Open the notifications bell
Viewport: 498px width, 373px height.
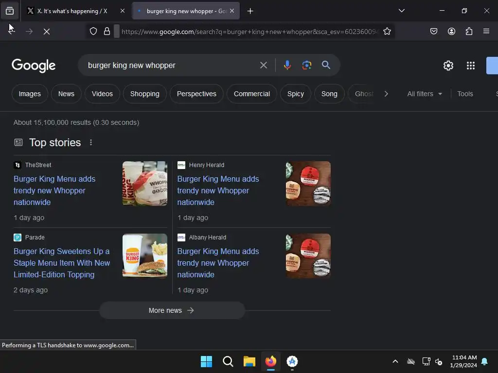(x=485, y=361)
